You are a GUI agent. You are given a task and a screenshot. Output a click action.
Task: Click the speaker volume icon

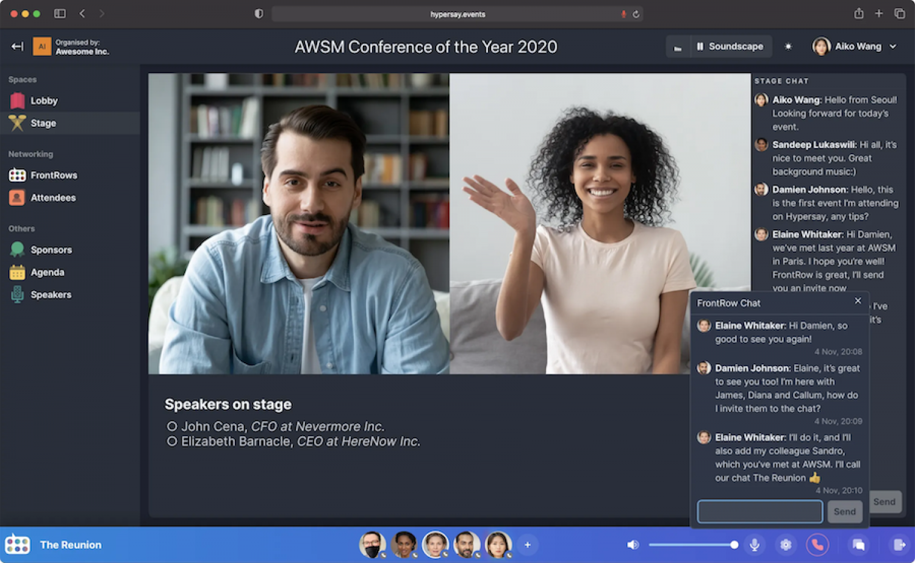[633, 545]
